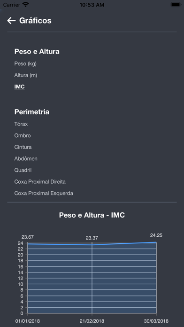
Task: Open the Tórax measurement chart
Action: click(21, 124)
